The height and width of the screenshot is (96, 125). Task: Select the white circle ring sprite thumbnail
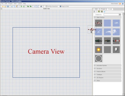pos(98,58)
